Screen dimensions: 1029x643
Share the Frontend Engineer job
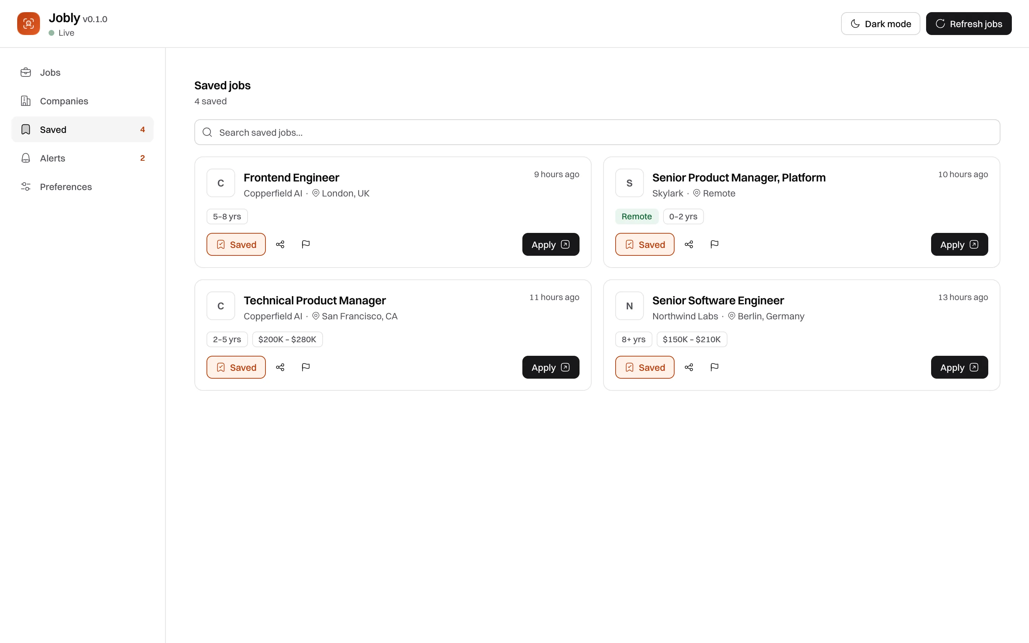(280, 244)
